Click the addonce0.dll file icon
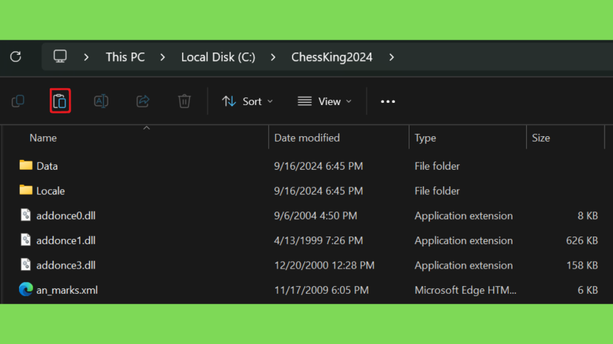 pyautogui.click(x=26, y=215)
